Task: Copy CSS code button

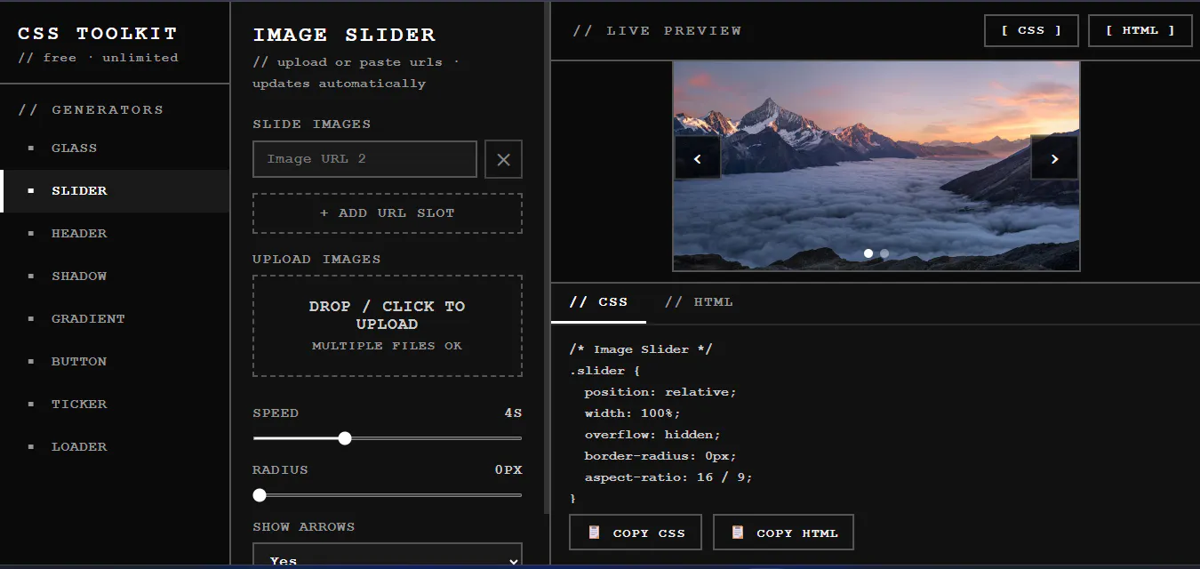Action: click(636, 533)
